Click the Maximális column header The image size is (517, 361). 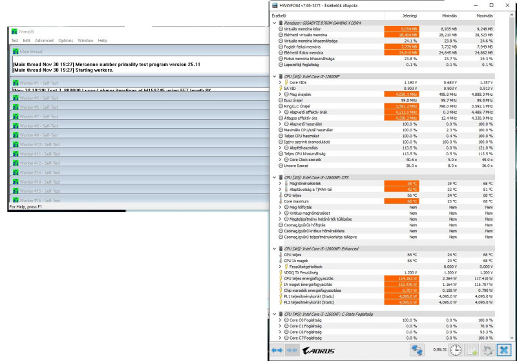pos(477,16)
